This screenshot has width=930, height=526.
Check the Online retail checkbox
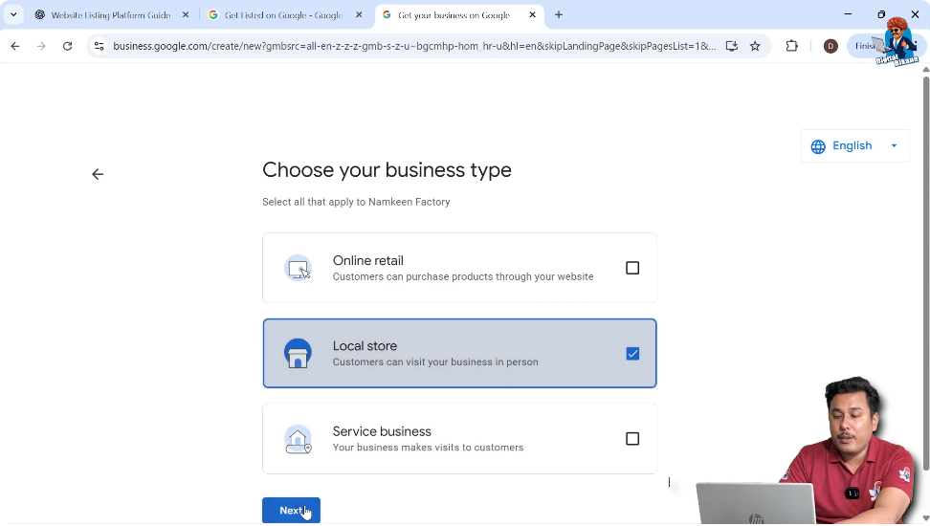coord(632,268)
